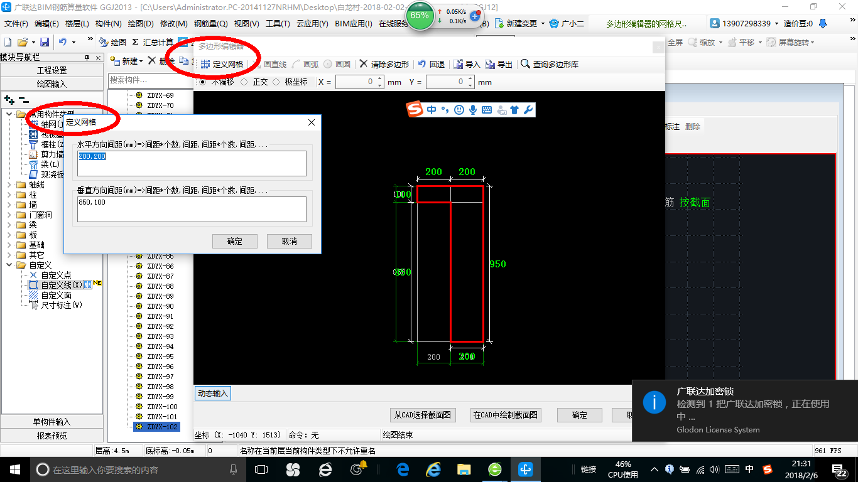The image size is (858, 482).
Task: Click Sogou input emoji face icon
Action: point(459,110)
